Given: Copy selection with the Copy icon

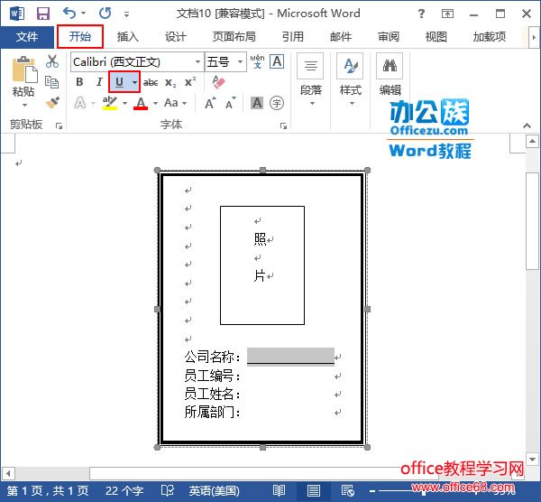Looking at the screenshot, I should (x=52, y=82).
